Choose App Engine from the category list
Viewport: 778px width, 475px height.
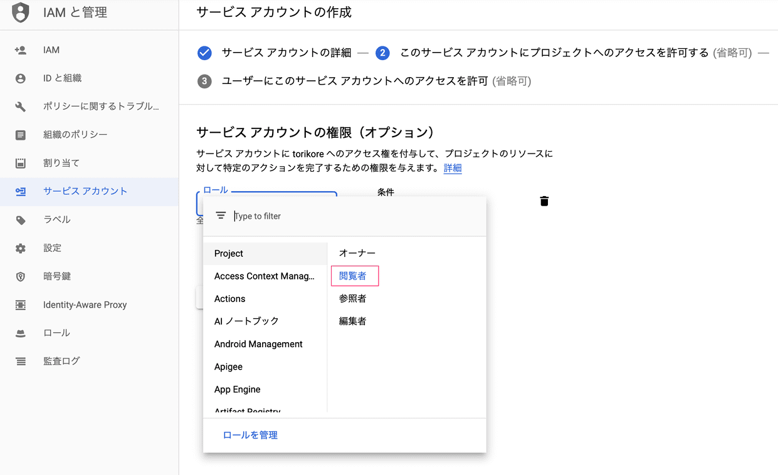[237, 389]
